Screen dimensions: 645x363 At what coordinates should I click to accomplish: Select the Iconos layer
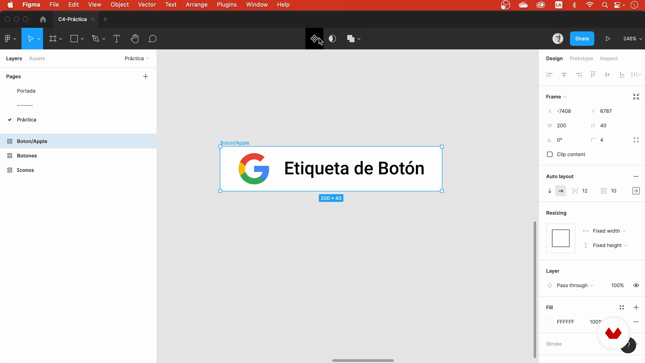coord(78,170)
